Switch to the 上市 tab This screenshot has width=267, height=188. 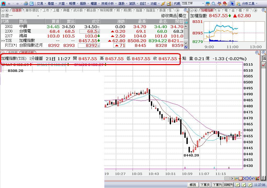(46, 10)
